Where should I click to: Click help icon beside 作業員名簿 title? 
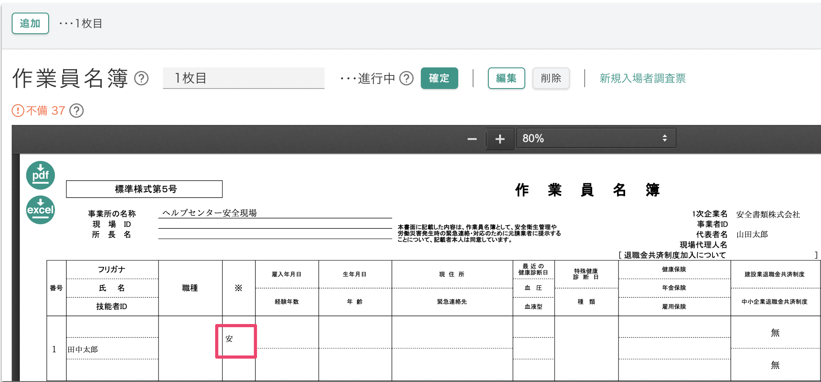(141, 79)
